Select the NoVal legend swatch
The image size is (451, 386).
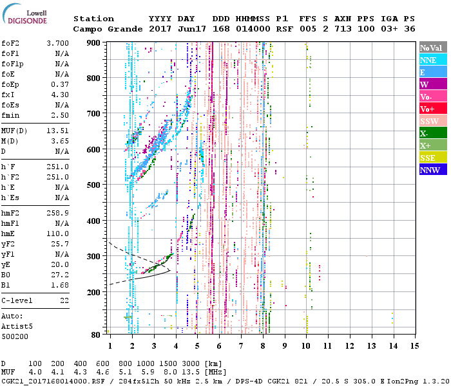click(x=431, y=48)
